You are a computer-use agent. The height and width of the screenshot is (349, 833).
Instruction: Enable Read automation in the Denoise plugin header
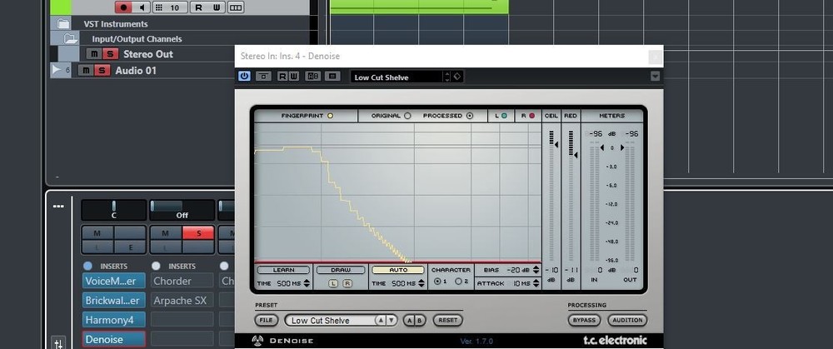point(282,77)
